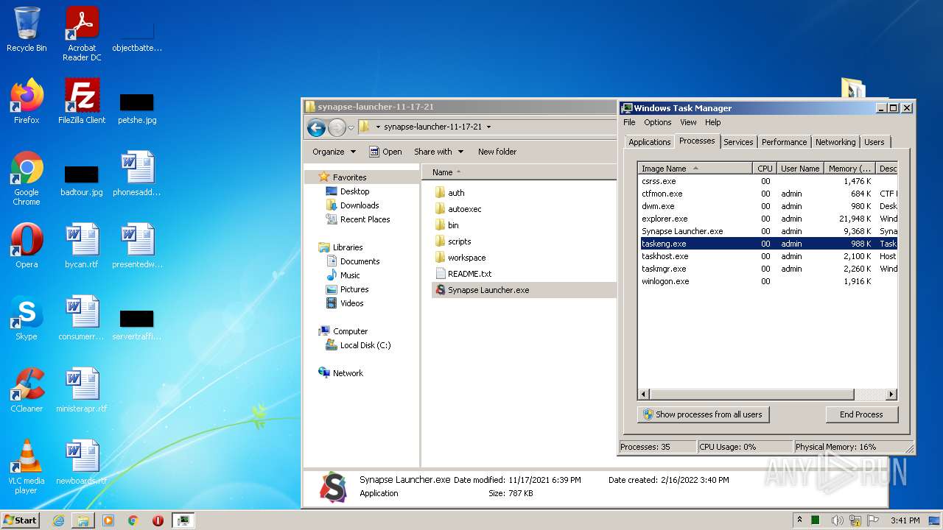Sort processes by Image Name column
The image size is (943, 530).
[695, 169]
